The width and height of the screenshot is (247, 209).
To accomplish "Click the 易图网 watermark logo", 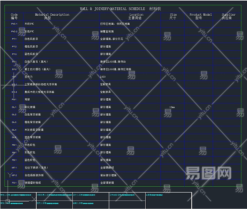I will (208, 172).
